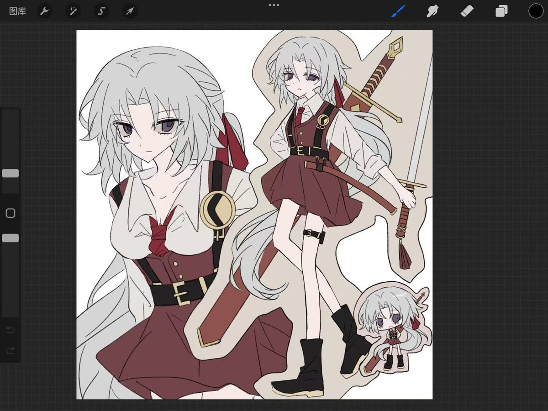Select the Eraser tool
Screen dimensions: 548x411
pyautogui.click(x=467, y=11)
